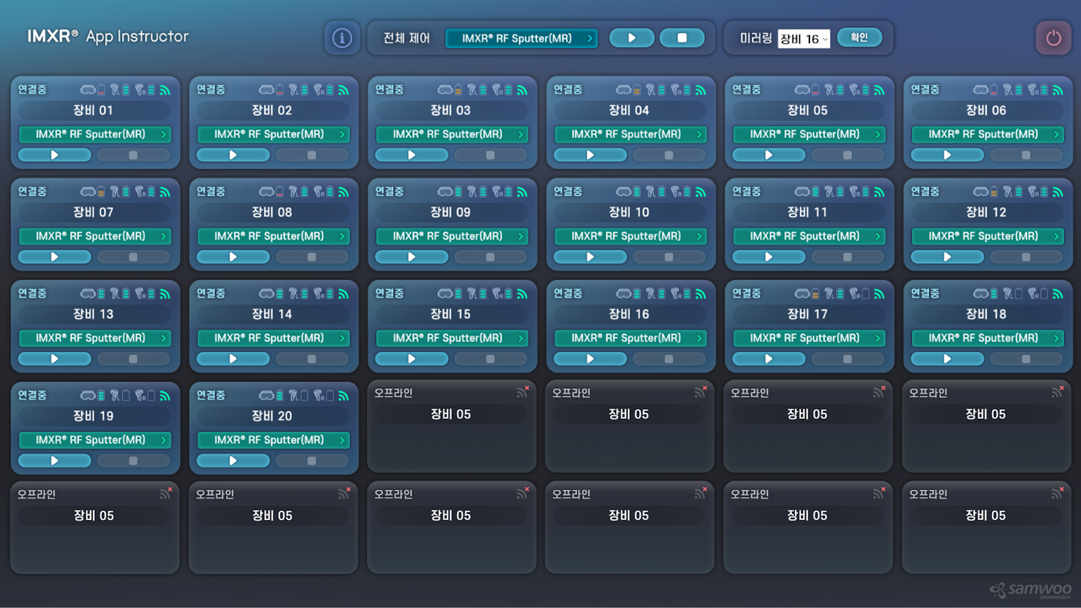
Task: Click the Wi-Fi signal icon on 장비 03
Action: pos(522,90)
